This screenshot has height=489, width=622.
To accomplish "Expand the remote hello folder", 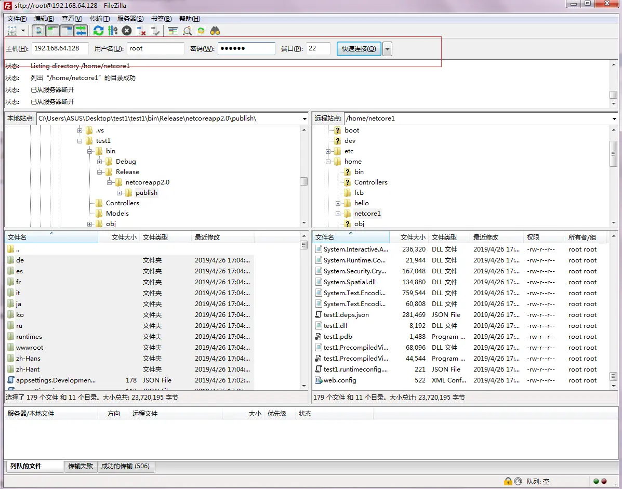I will 338,203.
